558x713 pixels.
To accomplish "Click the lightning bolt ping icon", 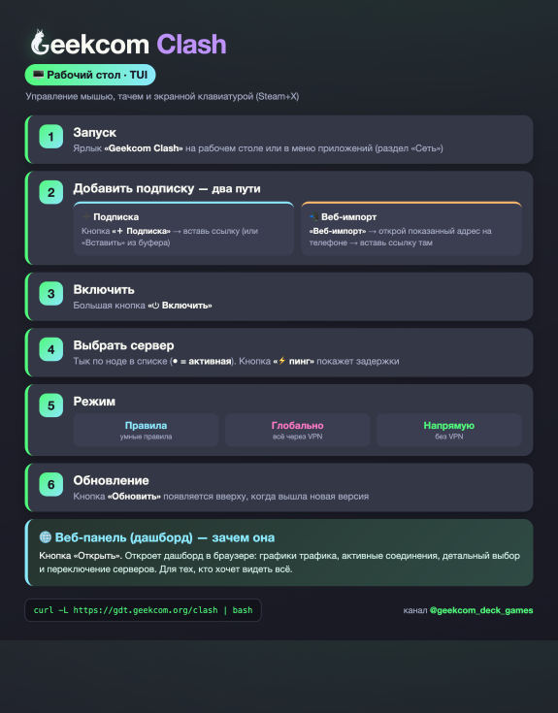I will pyautogui.click(x=282, y=361).
